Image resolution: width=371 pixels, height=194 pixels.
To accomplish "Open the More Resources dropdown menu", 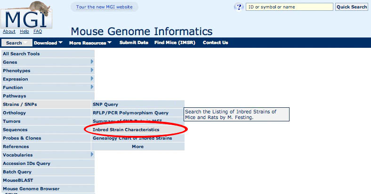I will pos(90,43).
